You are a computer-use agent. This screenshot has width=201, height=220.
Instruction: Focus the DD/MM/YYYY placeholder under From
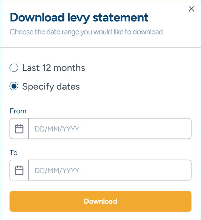[57, 129]
